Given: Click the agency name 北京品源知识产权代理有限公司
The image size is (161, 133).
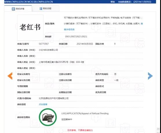Looking at the screenshot, I should 54,98.
